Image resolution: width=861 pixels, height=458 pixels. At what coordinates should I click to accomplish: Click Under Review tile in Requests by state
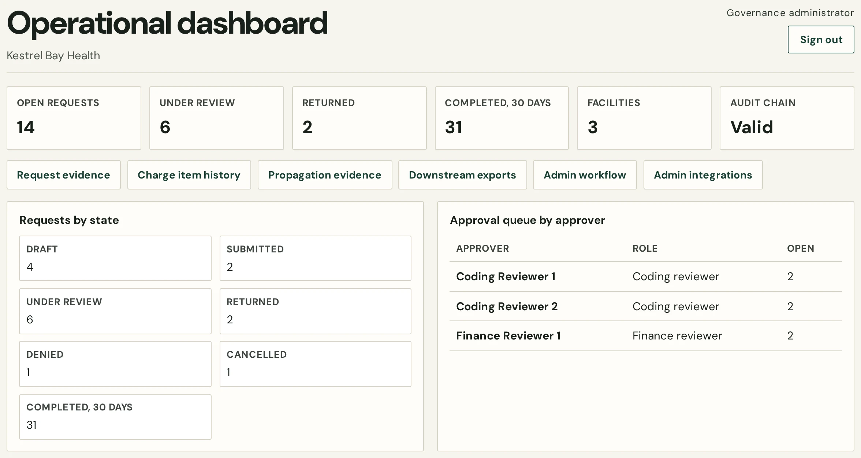(x=115, y=311)
